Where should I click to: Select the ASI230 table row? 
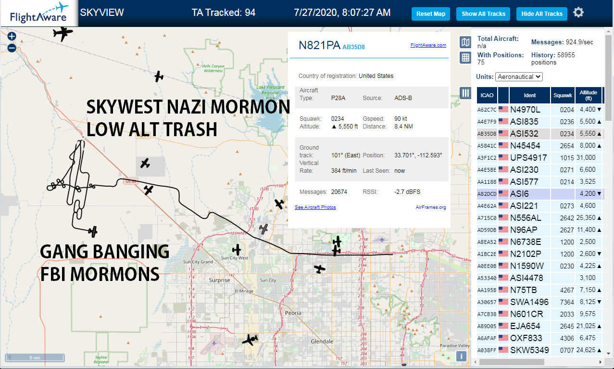pos(540,170)
